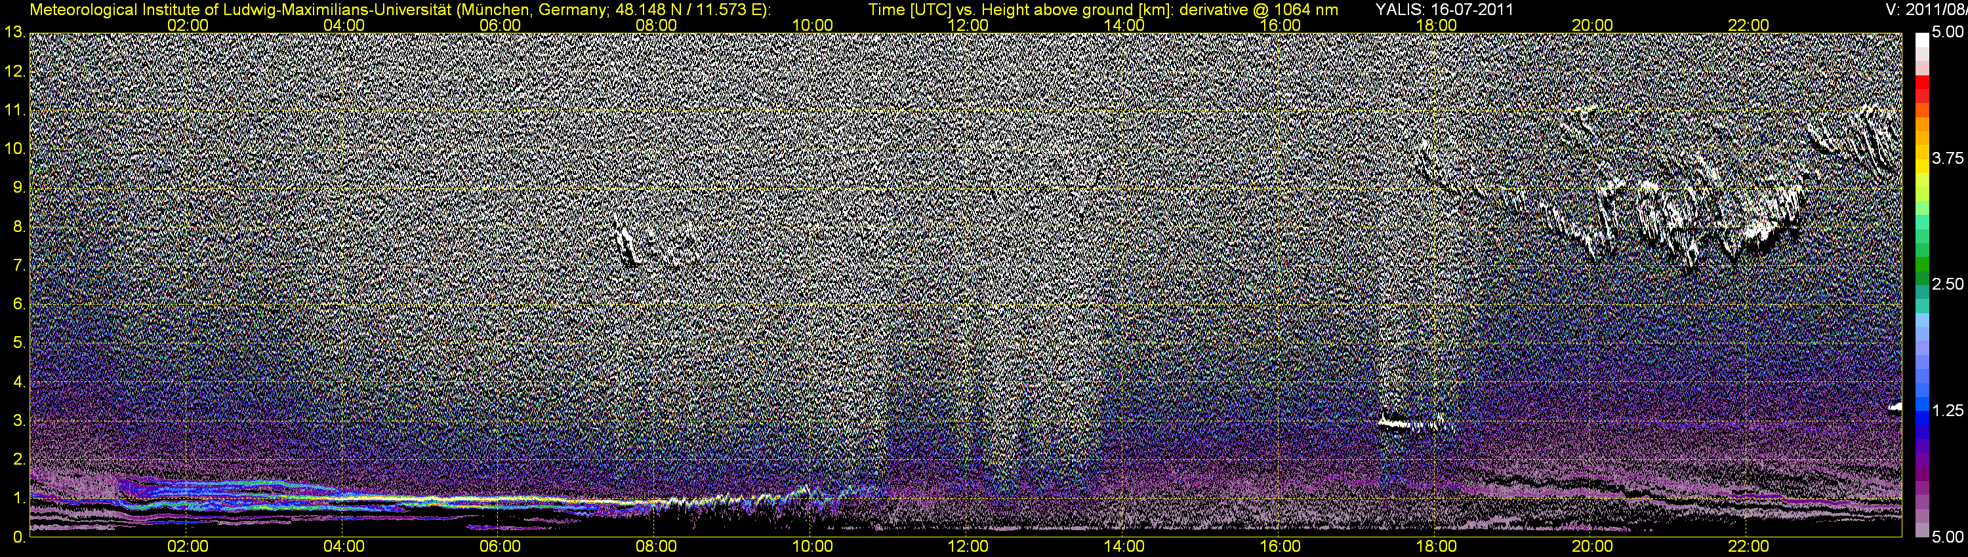Select the 22:00 label on the top time axis
This screenshot has height=557, width=1968.
click(x=1749, y=25)
